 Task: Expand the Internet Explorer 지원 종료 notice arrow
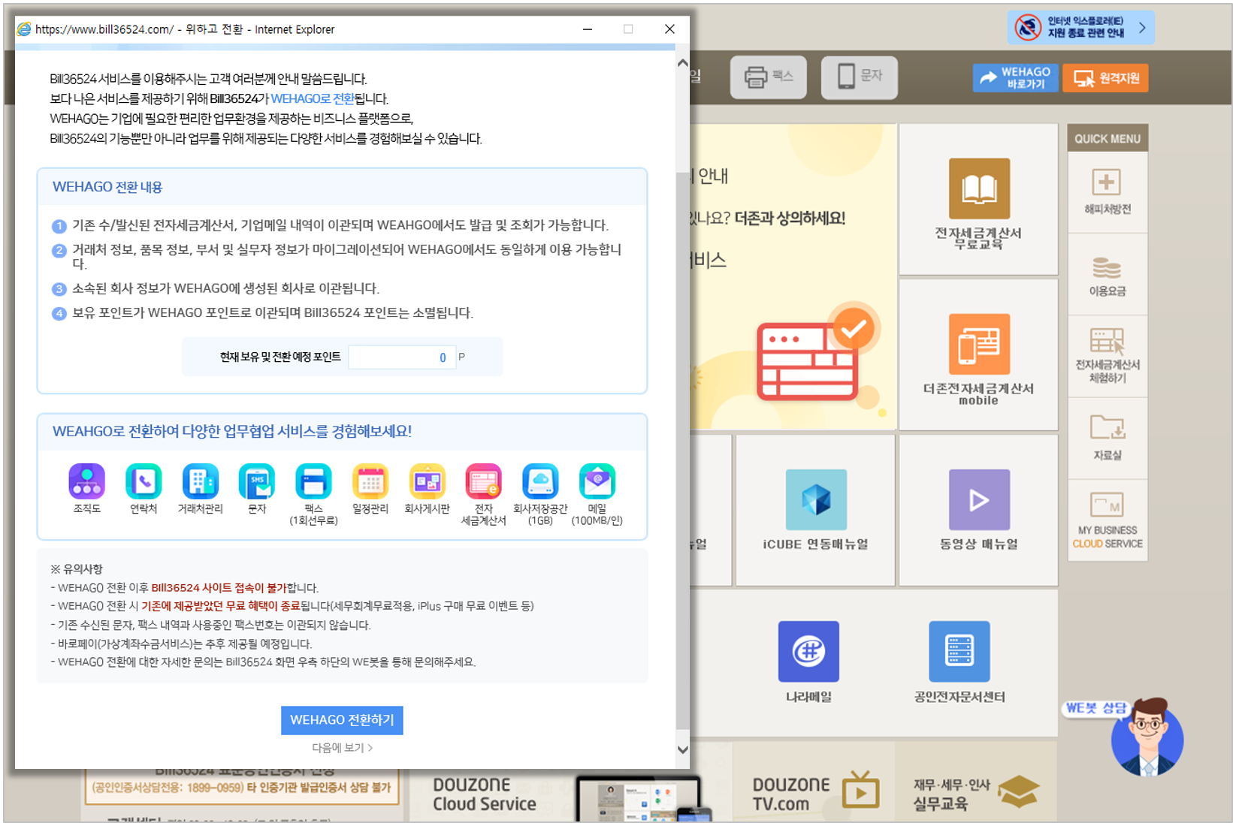[x=1142, y=28]
